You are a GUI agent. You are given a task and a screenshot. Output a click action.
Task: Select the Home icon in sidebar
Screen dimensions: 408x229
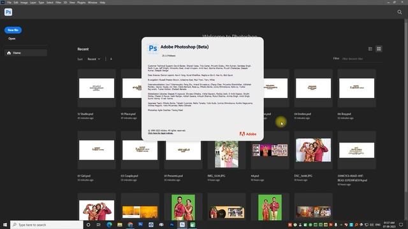point(9,53)
